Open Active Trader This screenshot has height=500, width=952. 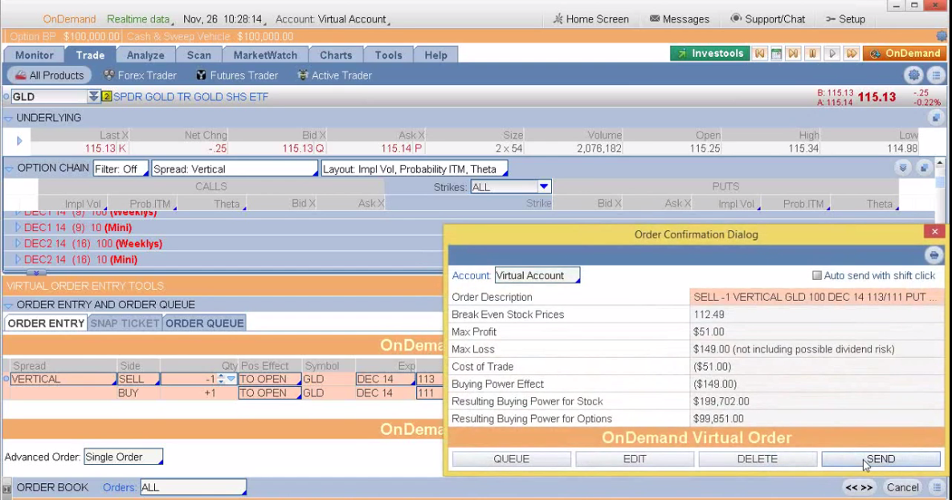334,75
